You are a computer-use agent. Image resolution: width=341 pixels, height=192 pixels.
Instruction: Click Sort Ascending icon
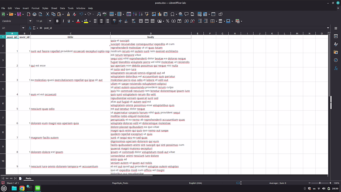pos(135,14)
